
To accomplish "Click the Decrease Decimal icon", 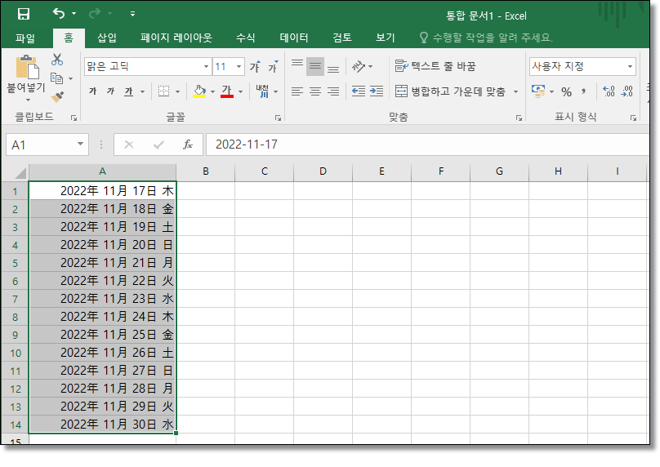I will point(627,91).
